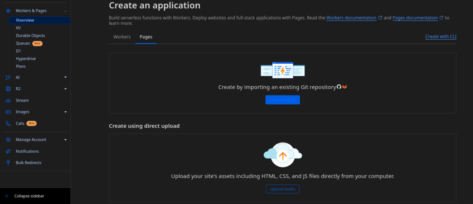This screenshot has width=473, height=204.
Task: Click the Workers & Pages sidebar icon
Action: click(x=8, y=11)
